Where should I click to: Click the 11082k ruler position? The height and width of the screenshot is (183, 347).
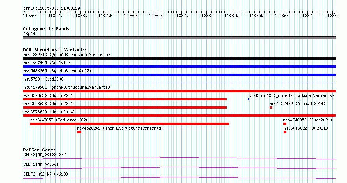[181, 16]
